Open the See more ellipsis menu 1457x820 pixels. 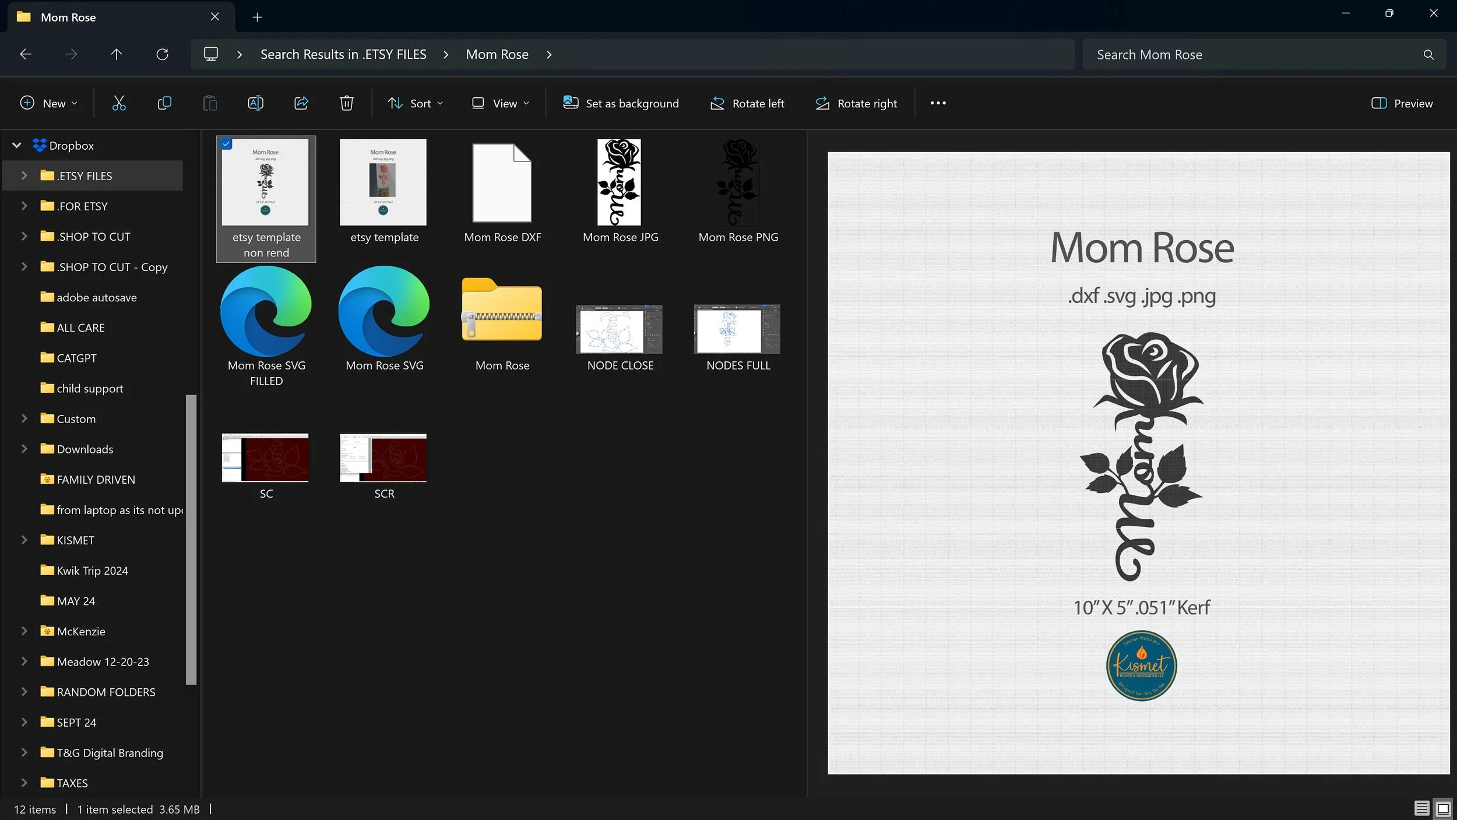coord(938,103)
